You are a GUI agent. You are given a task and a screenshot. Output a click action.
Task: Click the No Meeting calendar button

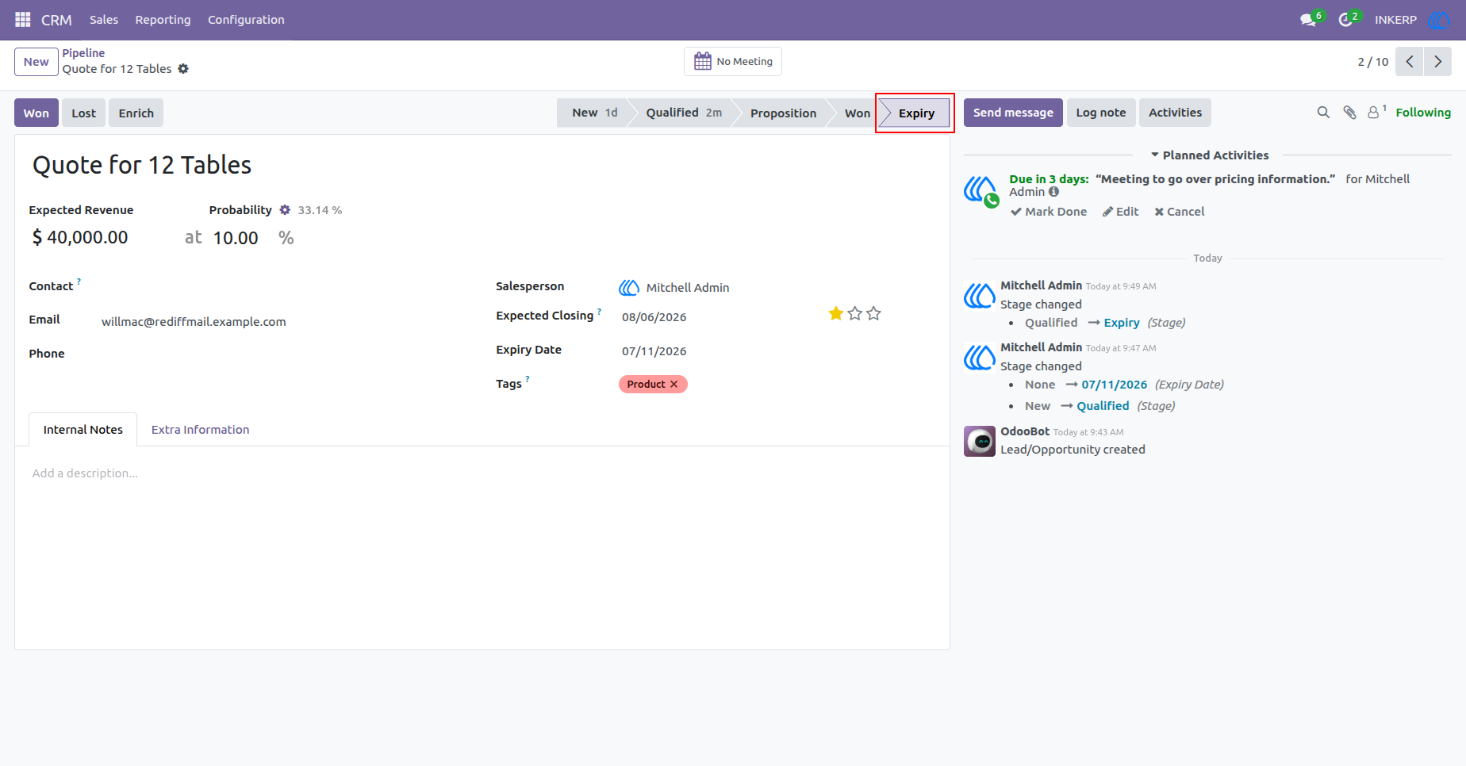(733, 61)
